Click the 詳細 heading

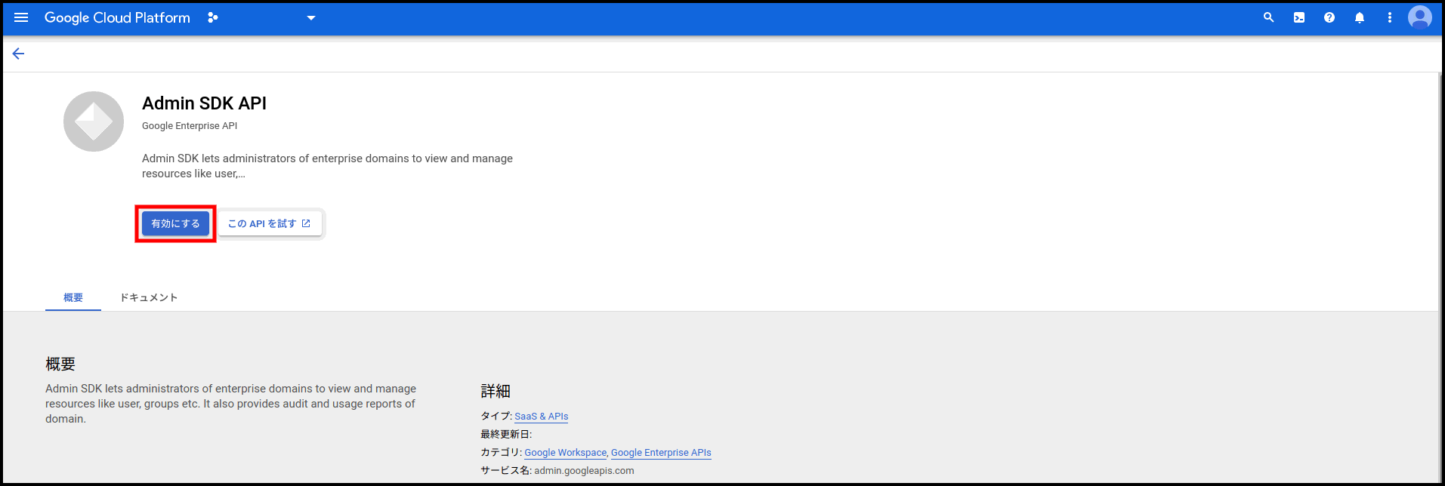[496, 391]
